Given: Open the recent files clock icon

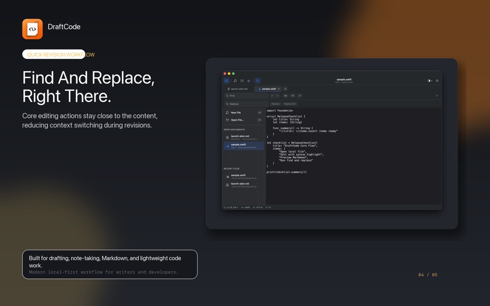Looking at the screenshot, I should (x=249, y=81).
